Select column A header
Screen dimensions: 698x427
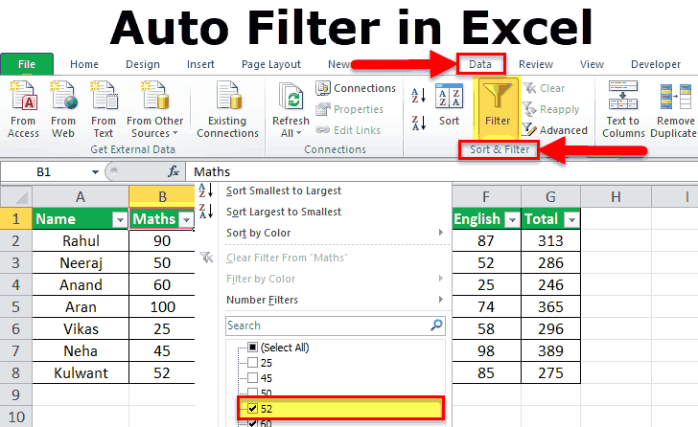81,196
